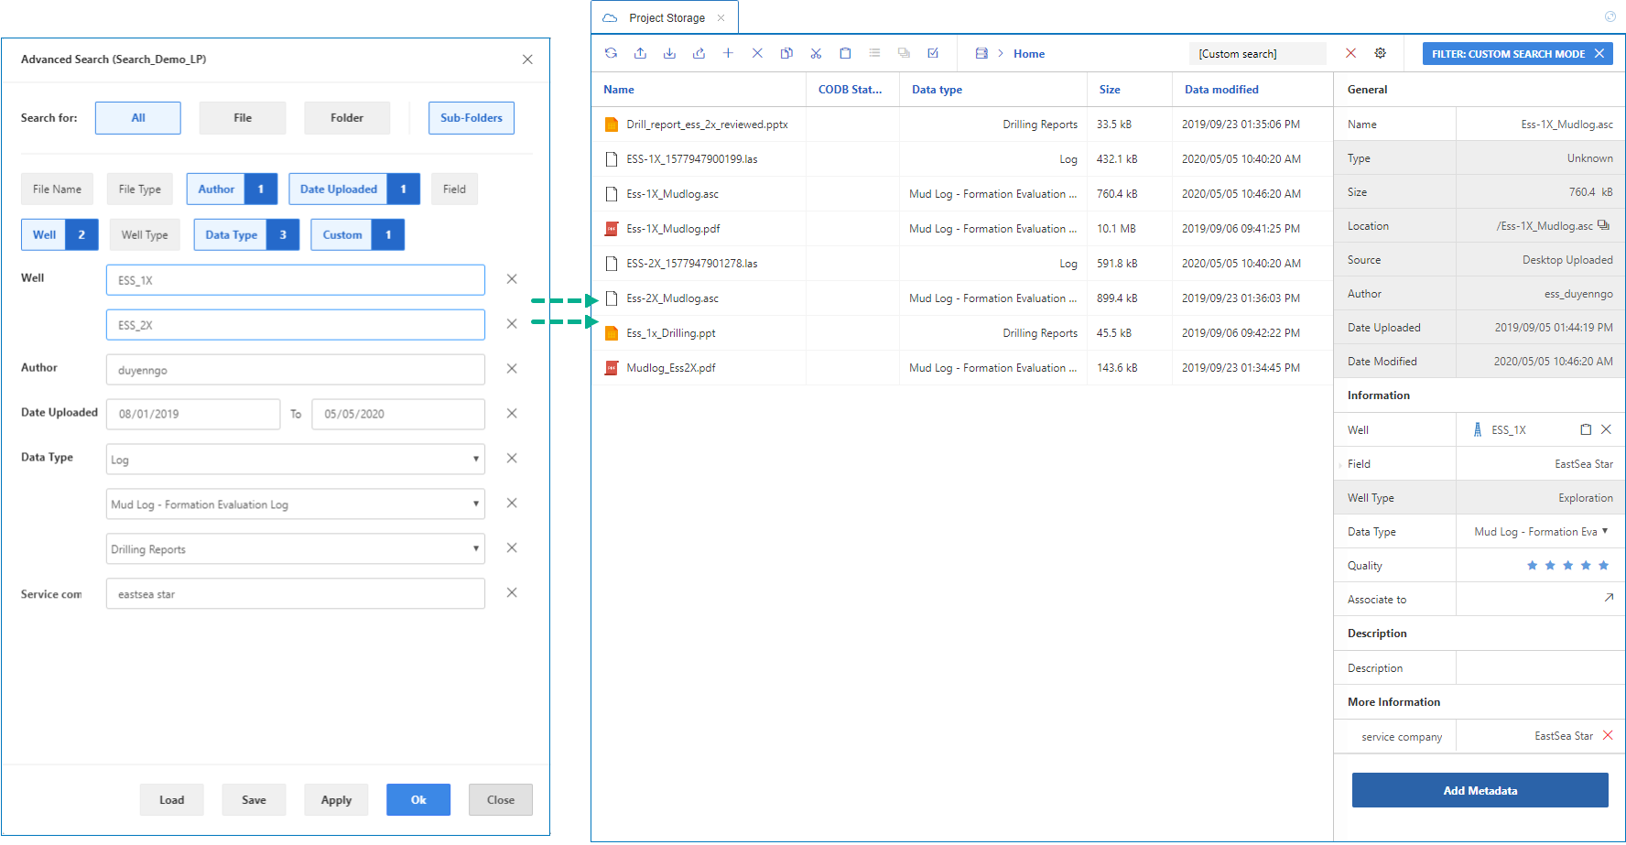Sort by the Size column header

[x=1110, y=90]
